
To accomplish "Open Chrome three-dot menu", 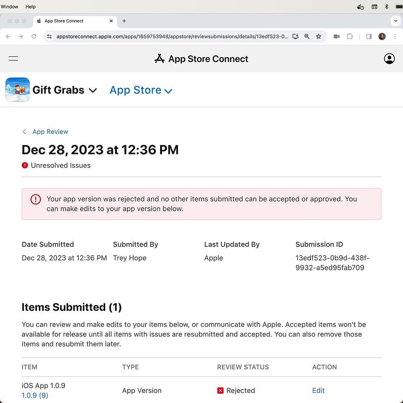I will click(395, 37).
